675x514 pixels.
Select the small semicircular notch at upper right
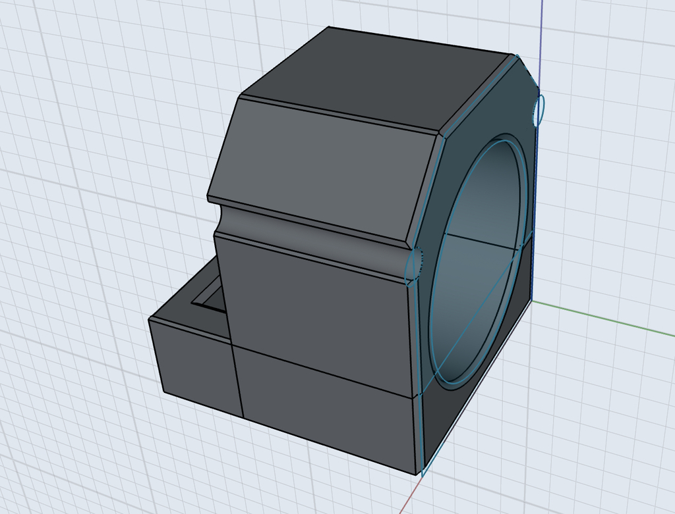539,109
